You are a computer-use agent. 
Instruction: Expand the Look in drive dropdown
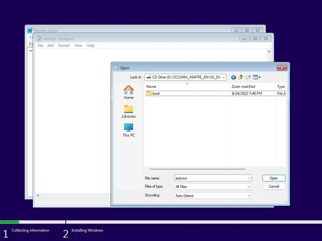(224, 77)
